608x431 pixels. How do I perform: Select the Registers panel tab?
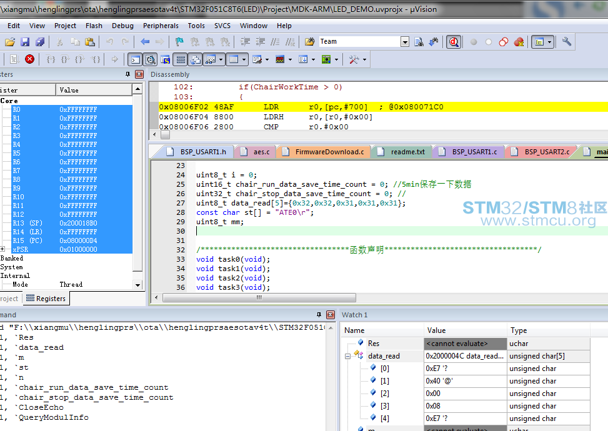pos(46,299)
